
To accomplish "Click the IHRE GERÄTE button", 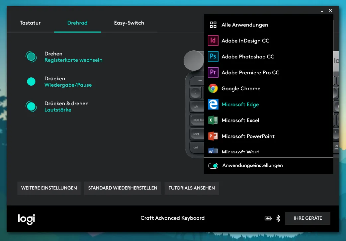I will pos(307,218).
